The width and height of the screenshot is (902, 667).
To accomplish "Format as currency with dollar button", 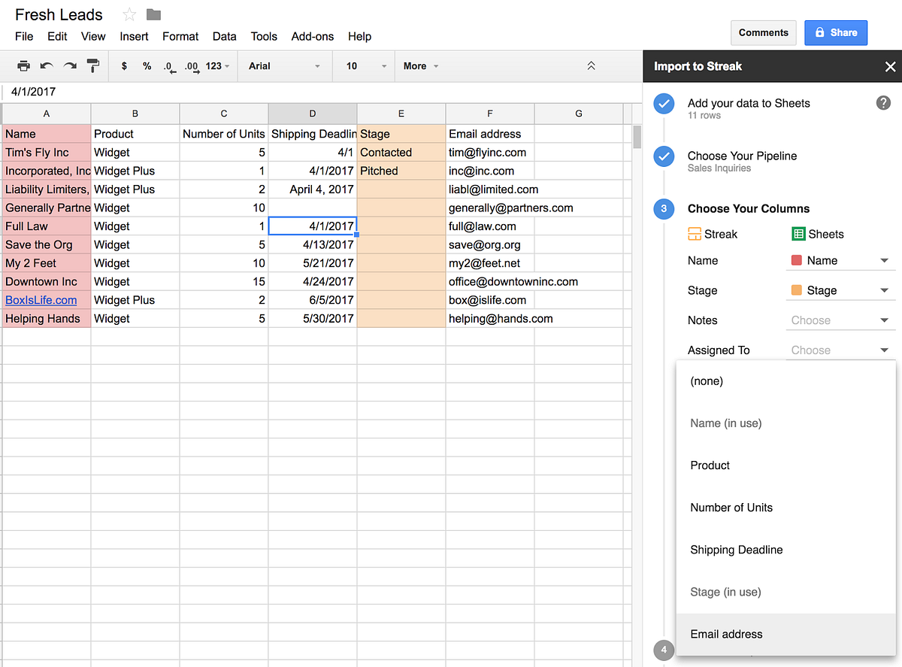I will [124, 66].
